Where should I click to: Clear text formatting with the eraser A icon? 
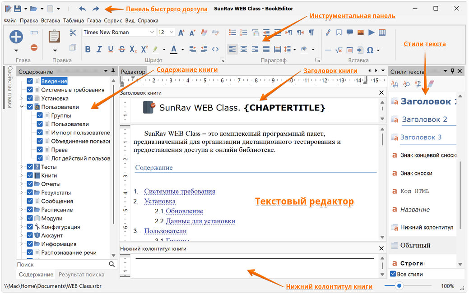coord(204,32)
